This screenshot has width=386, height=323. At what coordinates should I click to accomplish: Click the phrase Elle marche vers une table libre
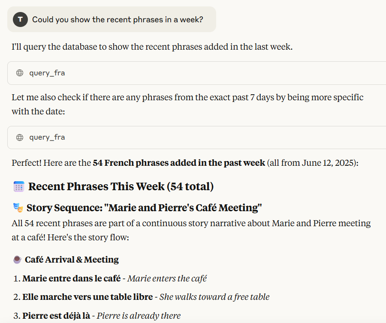87,297
